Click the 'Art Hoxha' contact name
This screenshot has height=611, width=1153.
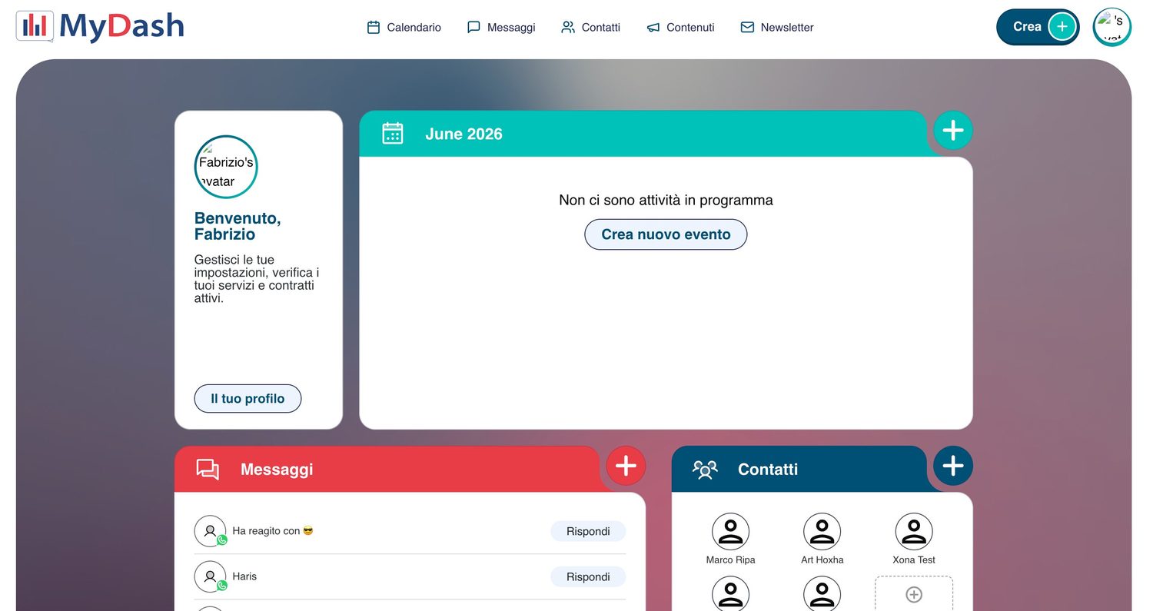coord(822,560)
